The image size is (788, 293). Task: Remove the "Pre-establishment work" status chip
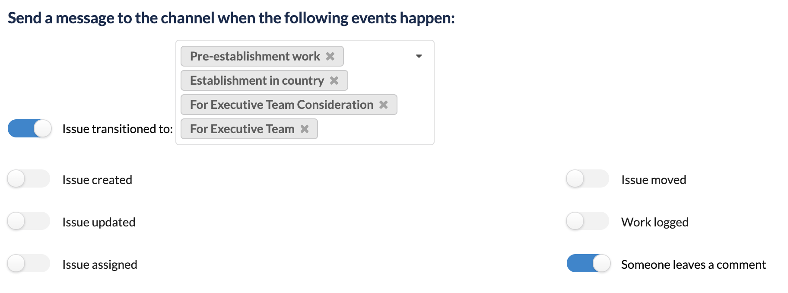point(331,56)
